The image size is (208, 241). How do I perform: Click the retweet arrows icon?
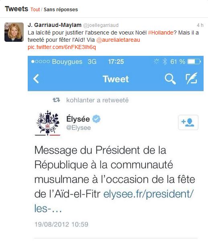point(56,100)
